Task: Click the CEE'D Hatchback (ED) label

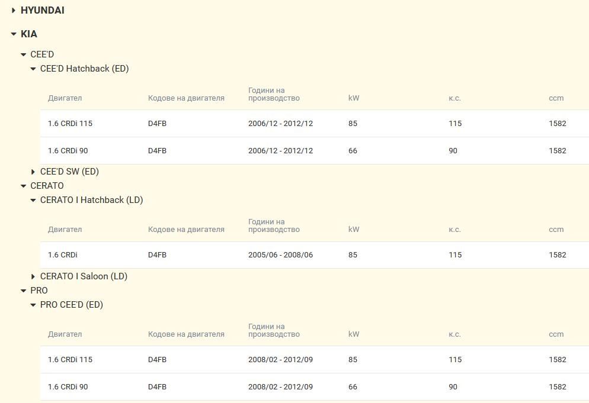Action: [x=85, y=69]
